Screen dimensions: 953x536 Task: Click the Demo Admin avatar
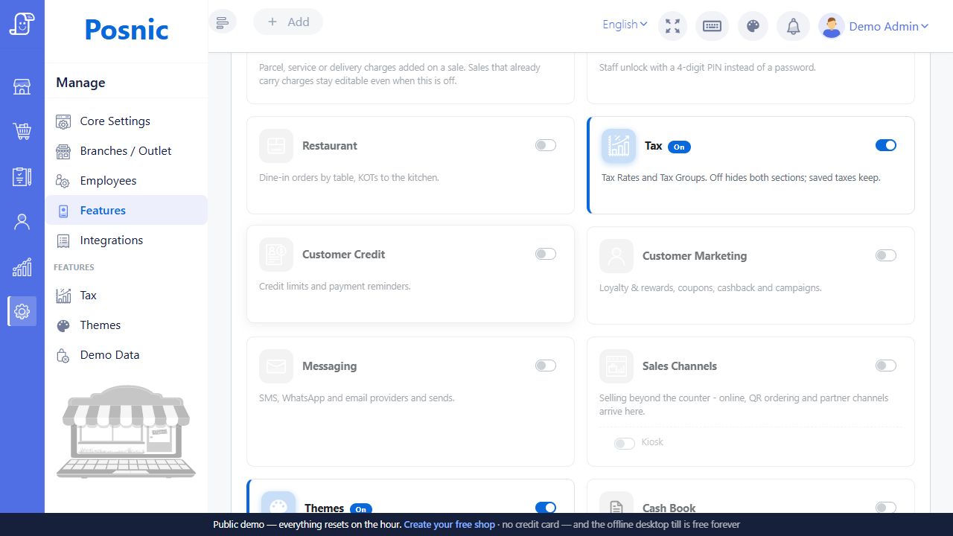pyautogui.click(x=832, y=26)
